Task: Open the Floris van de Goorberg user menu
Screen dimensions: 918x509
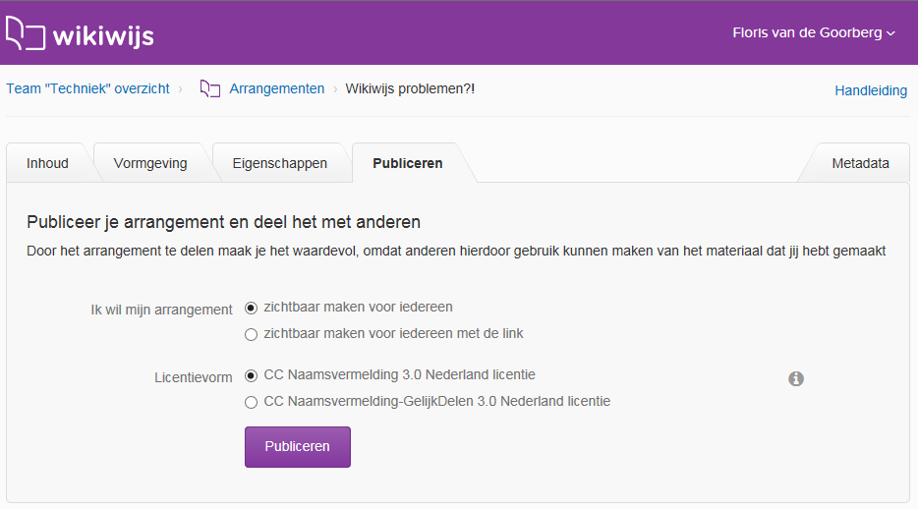Action: click(814, 32)
